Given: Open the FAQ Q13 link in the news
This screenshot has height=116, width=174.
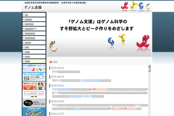Looking at the screenshot, I should [81, 96].
